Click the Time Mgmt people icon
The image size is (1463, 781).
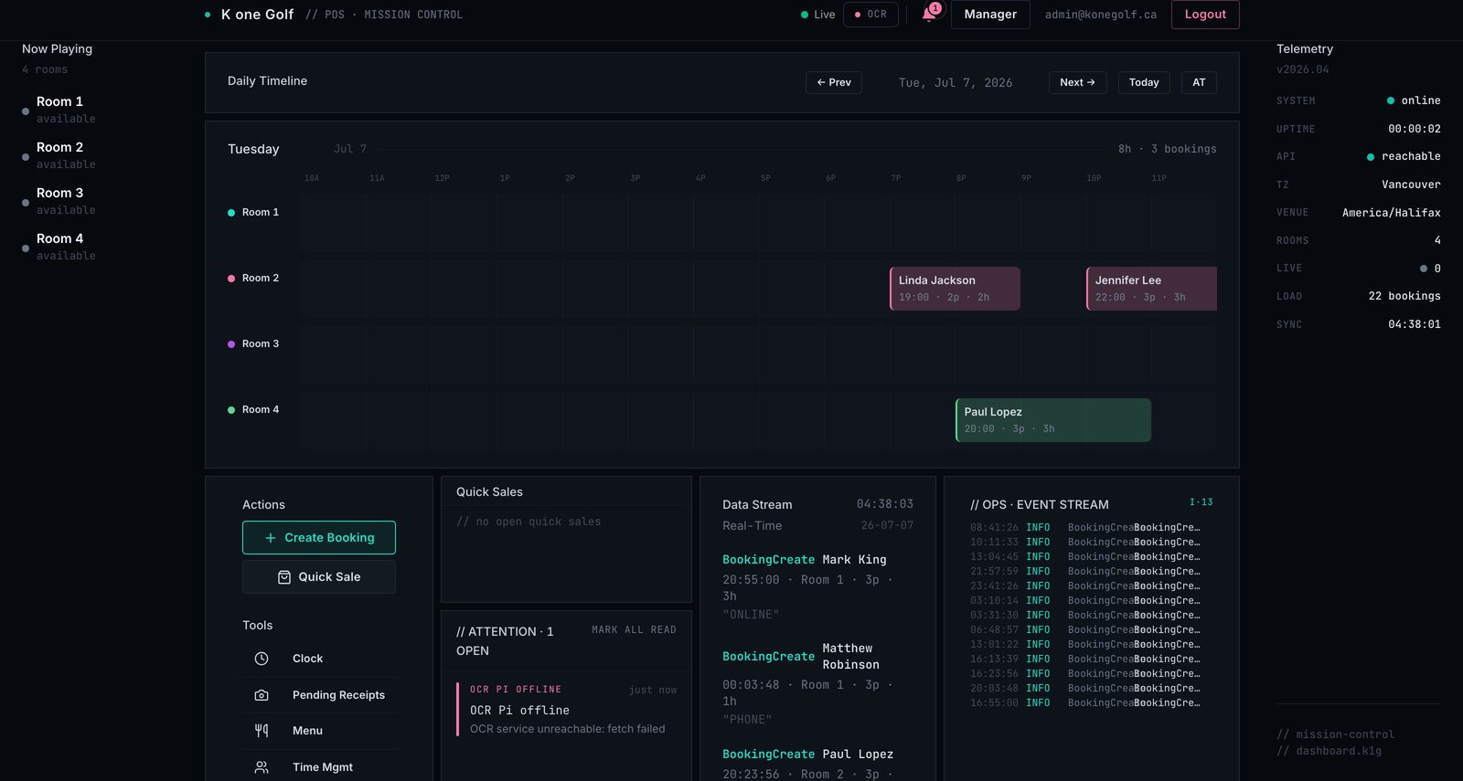[x=262, y=767]
